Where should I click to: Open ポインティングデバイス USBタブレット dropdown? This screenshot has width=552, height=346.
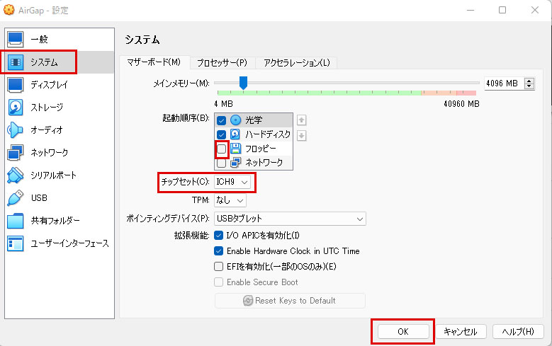click(290, 219)
